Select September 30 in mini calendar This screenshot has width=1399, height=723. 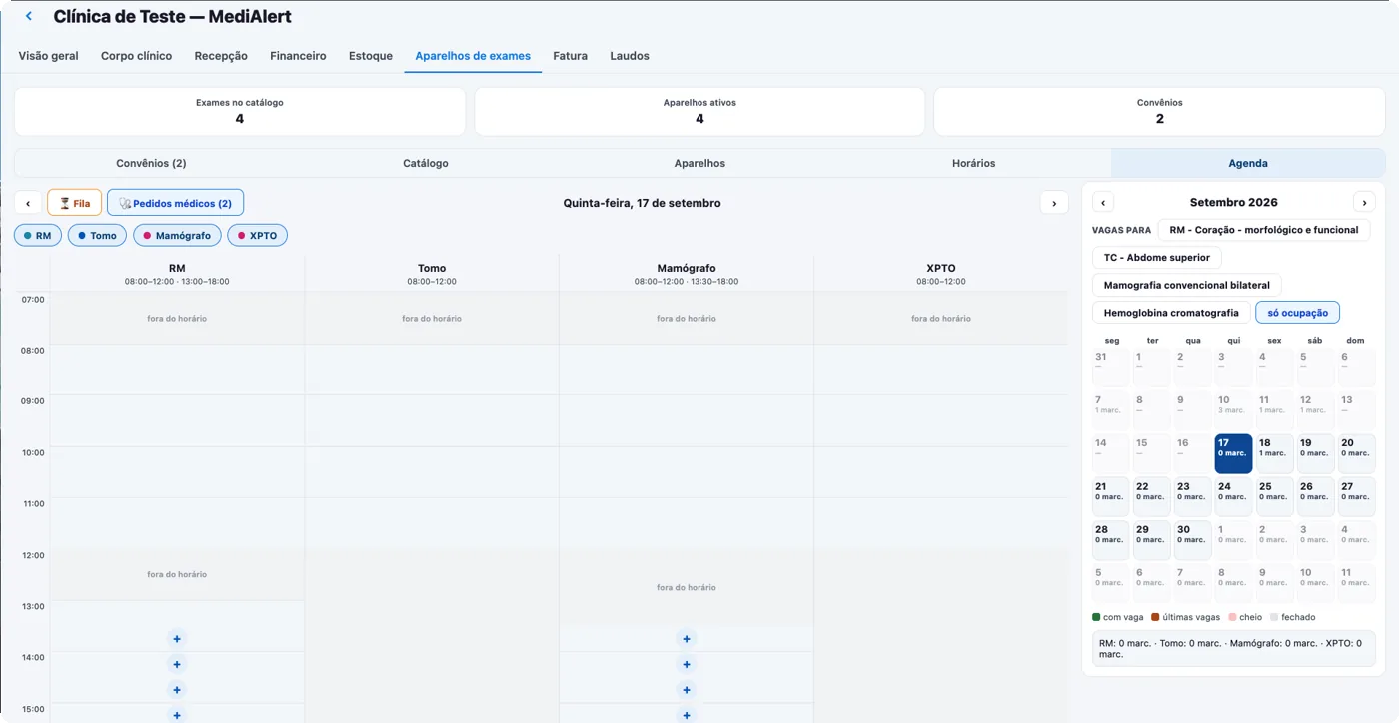[1192, 539]
